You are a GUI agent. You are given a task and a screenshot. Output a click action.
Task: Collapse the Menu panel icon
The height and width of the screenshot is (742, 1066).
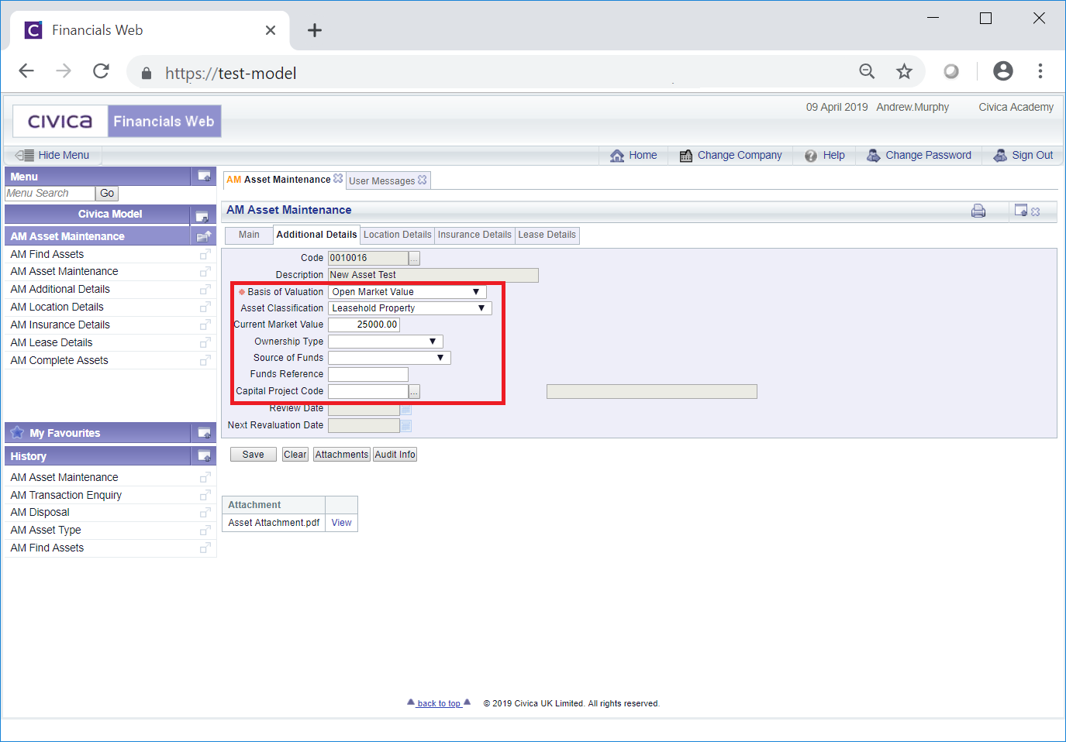205,177
